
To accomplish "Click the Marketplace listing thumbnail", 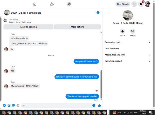I will tap(5, 20).
